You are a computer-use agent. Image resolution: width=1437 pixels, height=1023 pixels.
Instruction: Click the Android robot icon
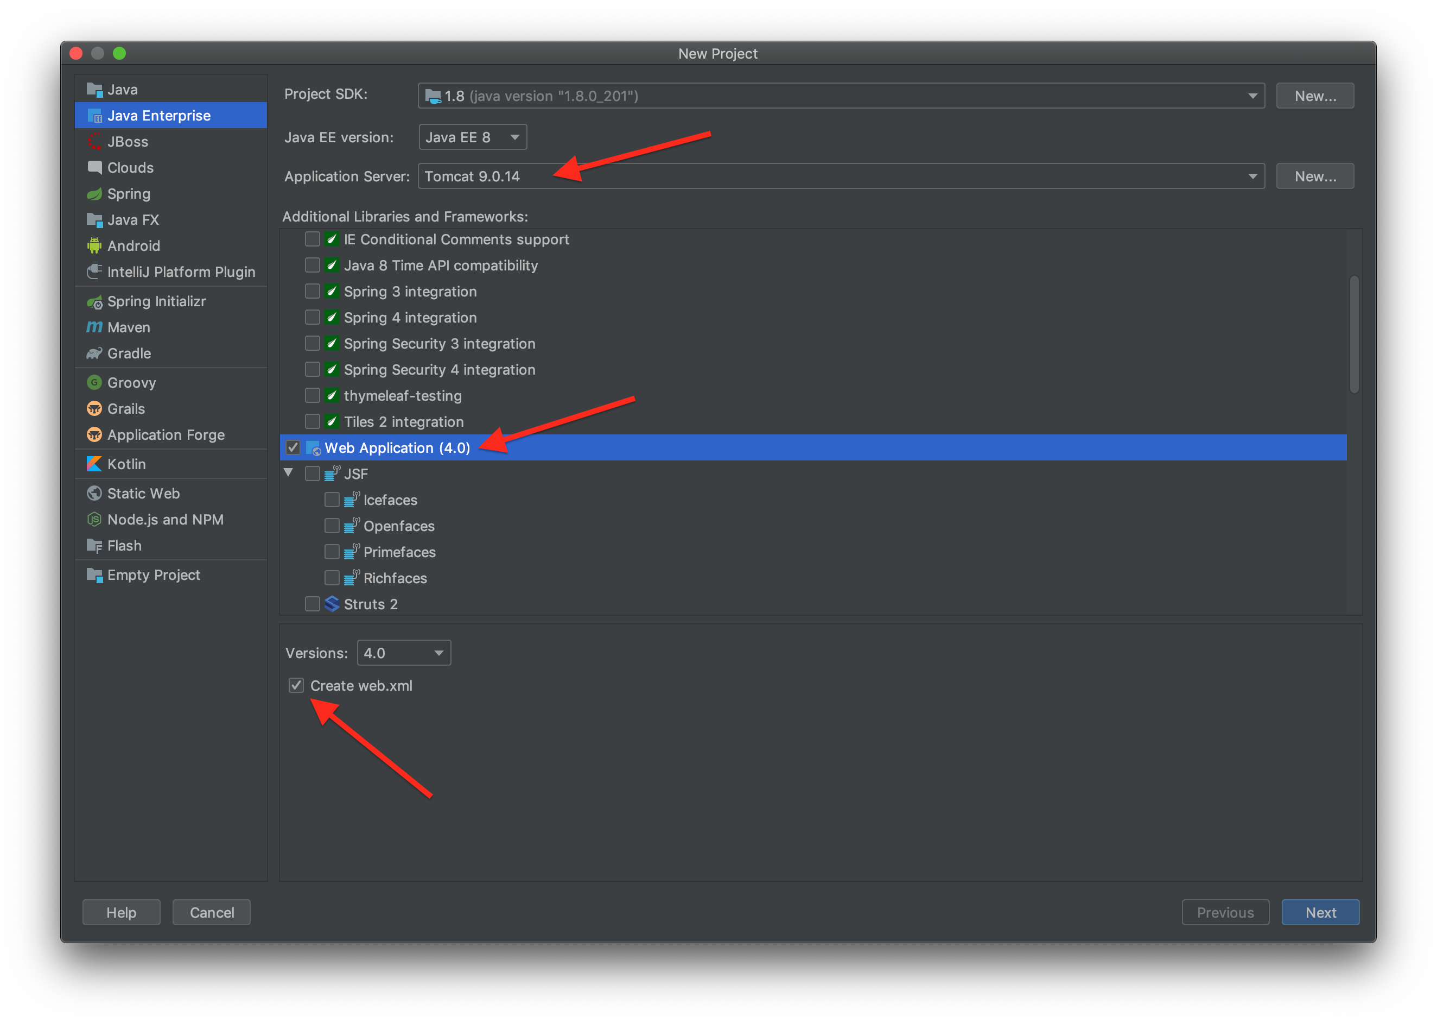(94, 245)
